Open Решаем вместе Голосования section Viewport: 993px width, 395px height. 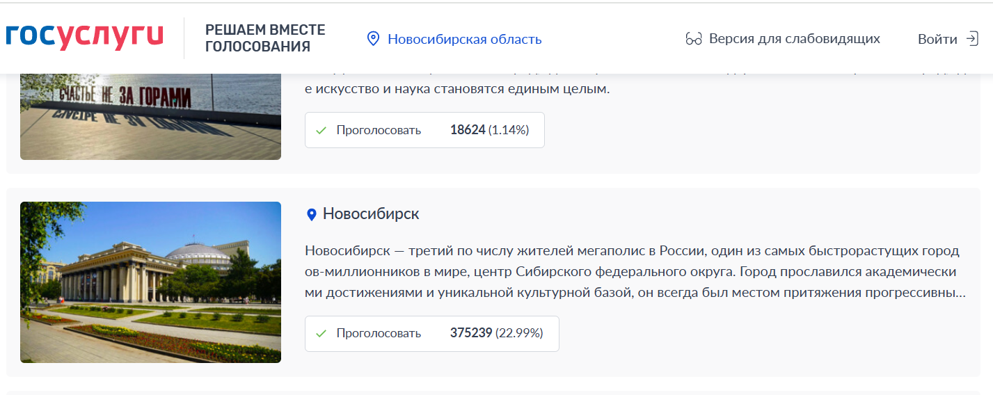point(264,39)
